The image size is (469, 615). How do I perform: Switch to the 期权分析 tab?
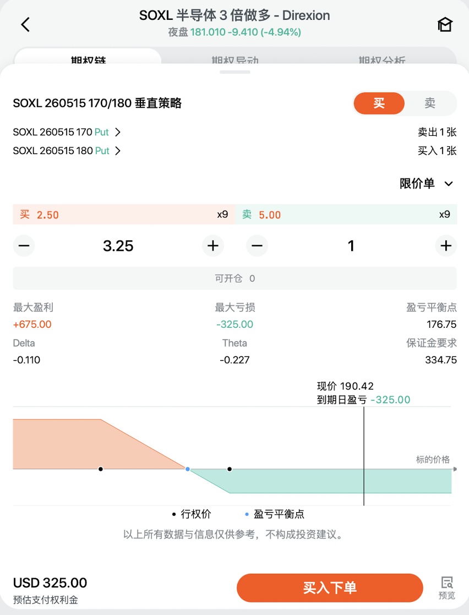click(382, 59)
